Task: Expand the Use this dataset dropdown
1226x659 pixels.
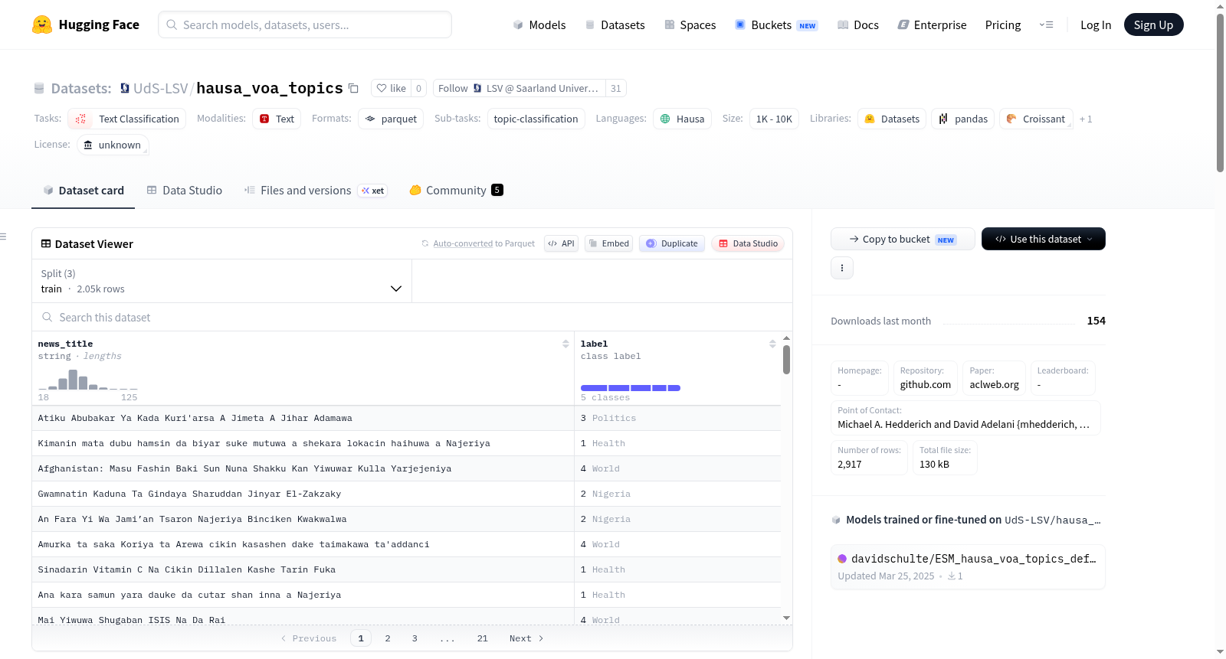Action: (x=1044, y=239)
